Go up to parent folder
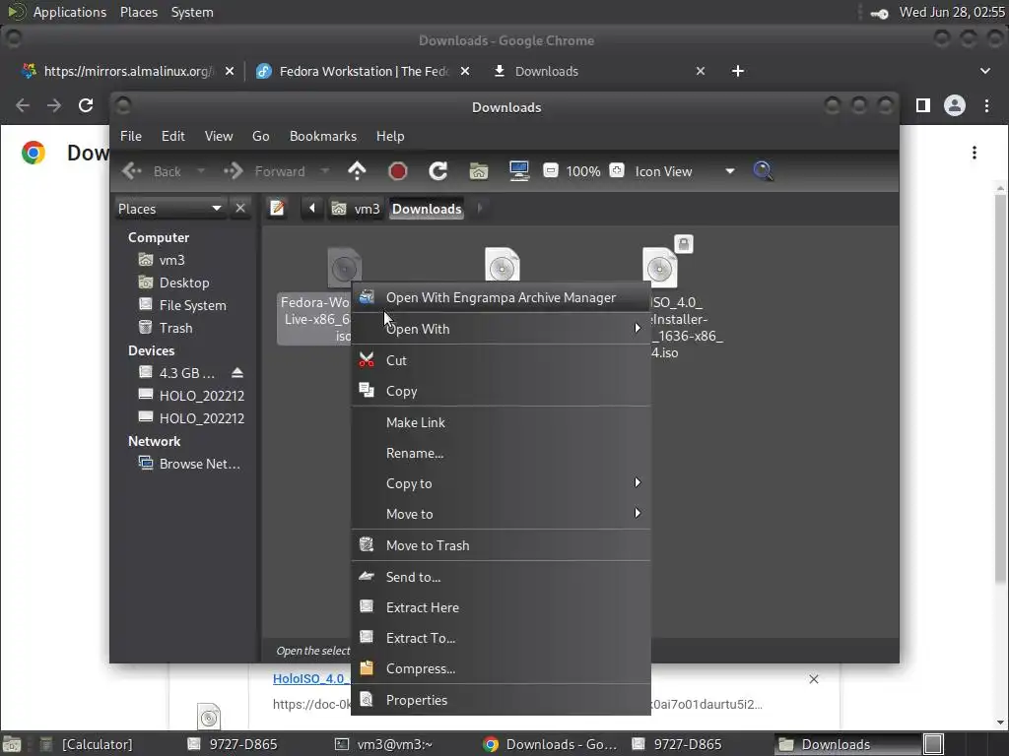This screenshot has height=756, width=1009. 357,171
